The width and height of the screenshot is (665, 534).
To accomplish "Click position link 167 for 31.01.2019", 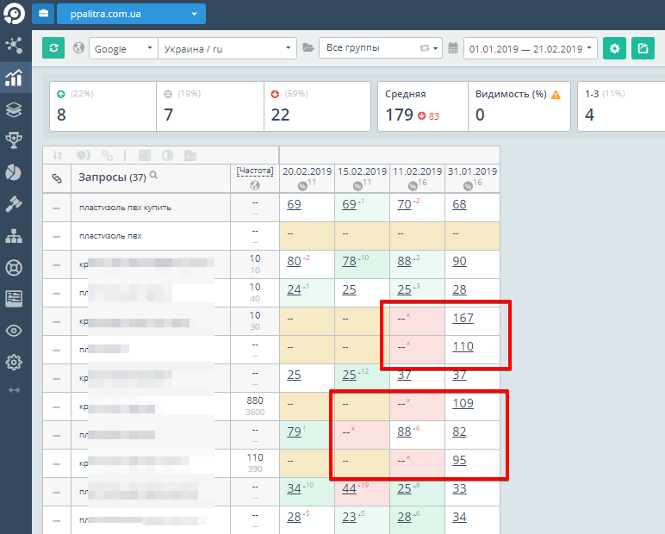I will coord(463,318).
